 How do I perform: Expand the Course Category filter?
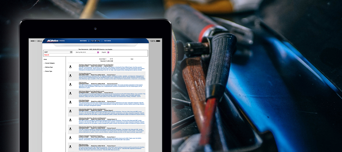point(50,63)
